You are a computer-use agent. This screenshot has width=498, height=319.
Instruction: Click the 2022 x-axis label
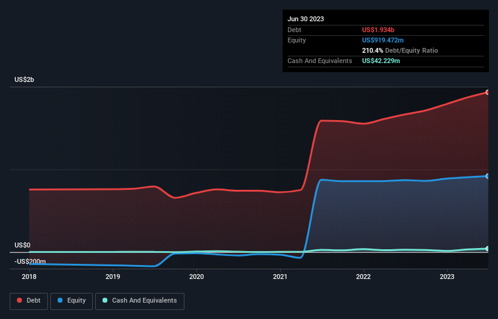click(363, 277)
